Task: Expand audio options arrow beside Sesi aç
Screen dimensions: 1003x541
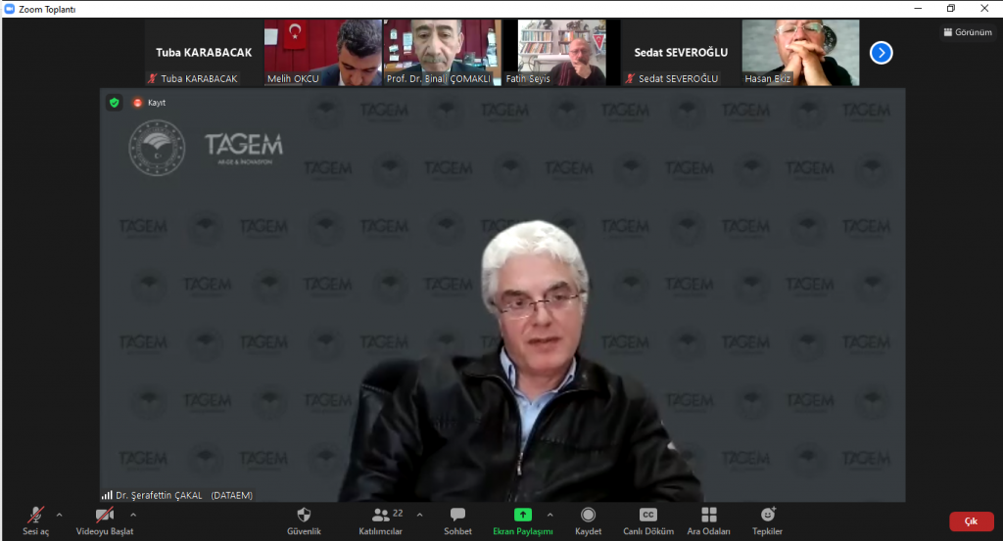Action: 59,514
